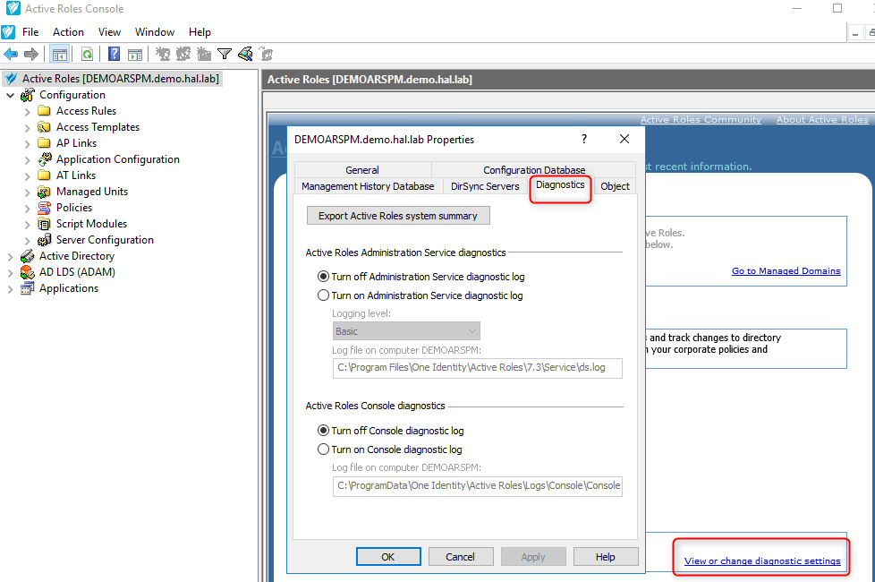Open the View menu
This screenshot has width=875, height=582.
tap(109, 32)
